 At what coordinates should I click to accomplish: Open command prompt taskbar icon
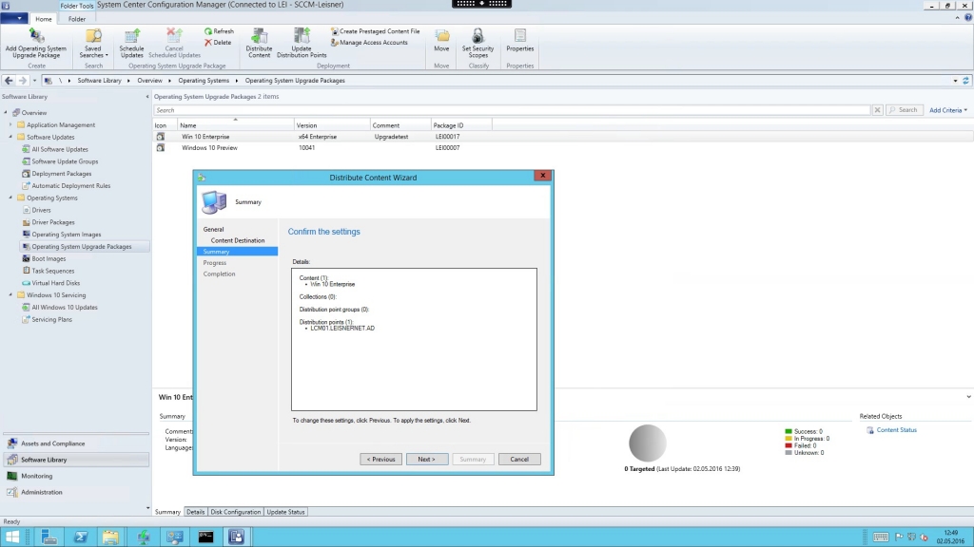click(x=205, y=537)
